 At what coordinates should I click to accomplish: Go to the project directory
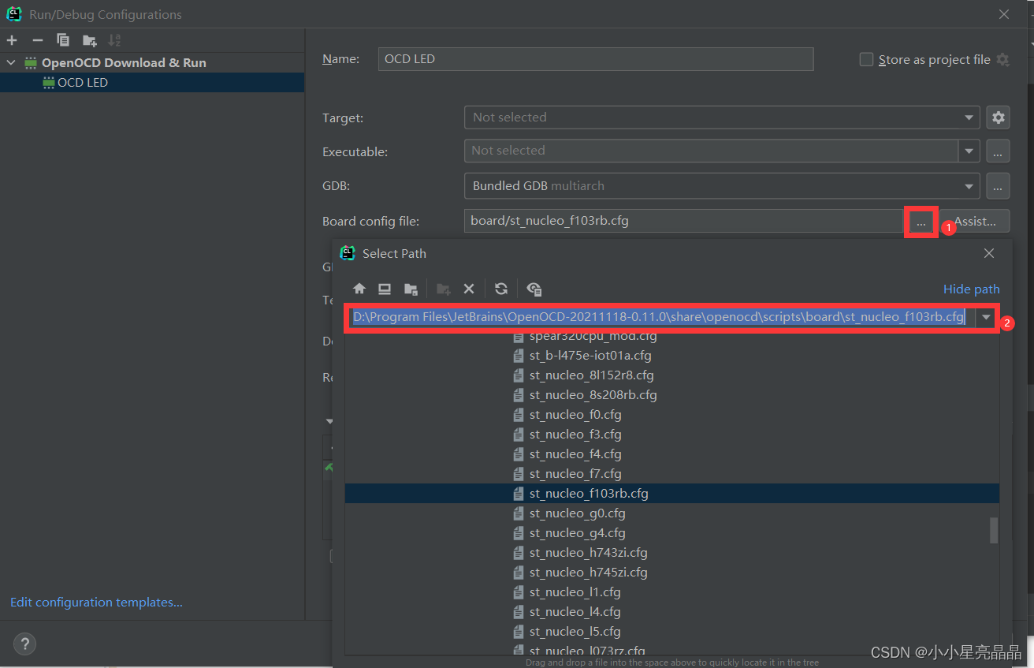tap(411, 289)
